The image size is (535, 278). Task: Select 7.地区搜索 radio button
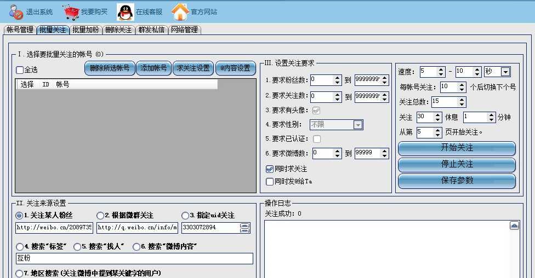(19, 274)
